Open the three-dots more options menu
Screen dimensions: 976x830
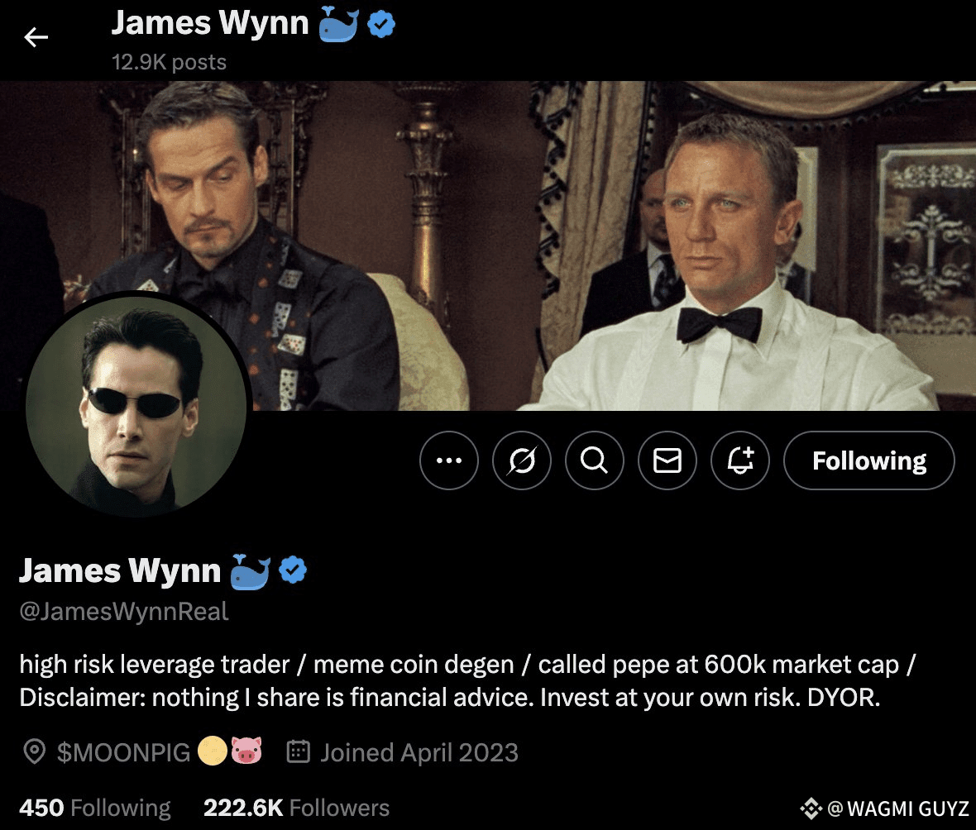coord(449,460)
